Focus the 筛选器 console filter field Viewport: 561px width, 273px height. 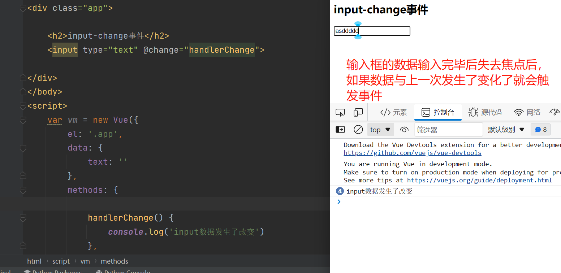449,130
